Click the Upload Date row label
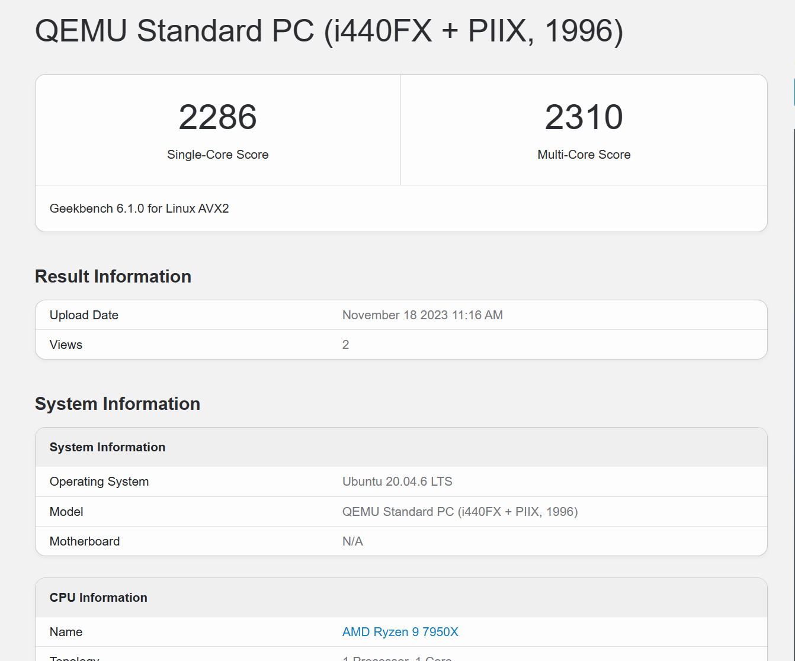 (x=84, y=315)
